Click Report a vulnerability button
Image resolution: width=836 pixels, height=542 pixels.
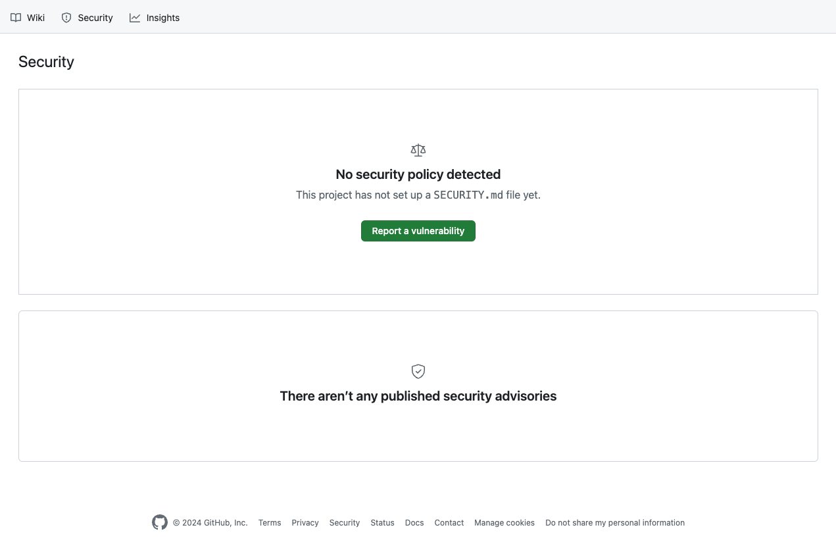pos(418,231)
